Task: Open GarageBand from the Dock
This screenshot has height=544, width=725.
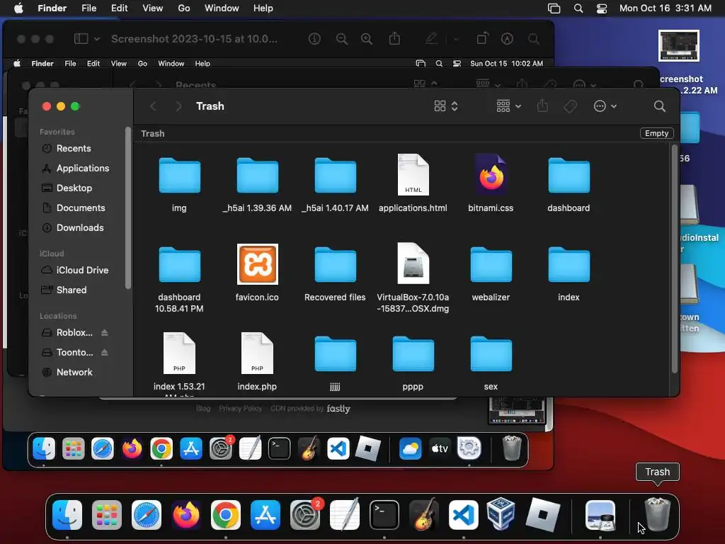Action: [423, 514]
